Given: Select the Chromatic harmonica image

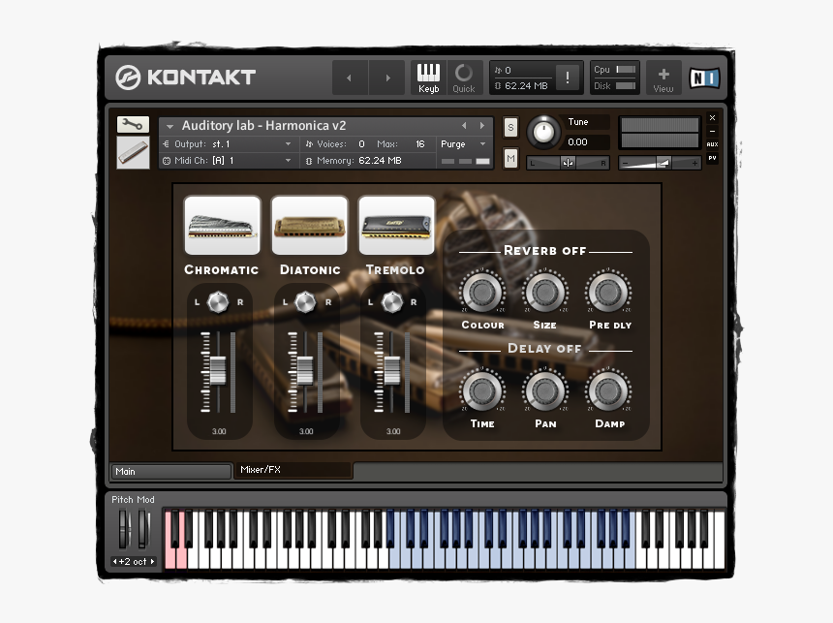Looking at the screenshot, I should tap(222, 226).
